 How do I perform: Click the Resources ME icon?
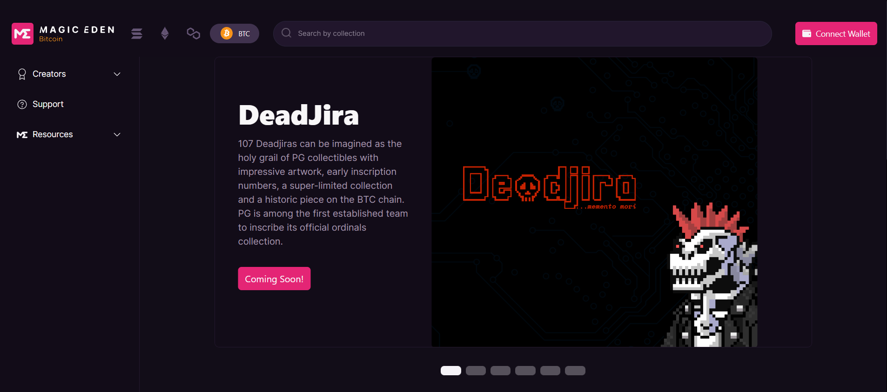pyautogui.click(x=22, y=135)
